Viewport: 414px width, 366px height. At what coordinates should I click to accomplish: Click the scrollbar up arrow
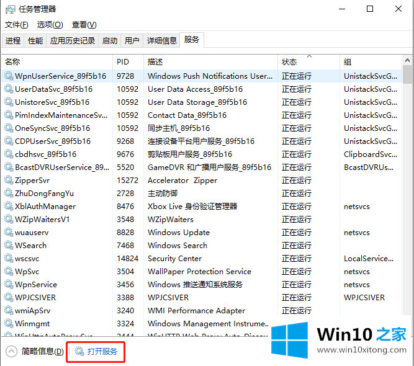click(x=407, y=60)
